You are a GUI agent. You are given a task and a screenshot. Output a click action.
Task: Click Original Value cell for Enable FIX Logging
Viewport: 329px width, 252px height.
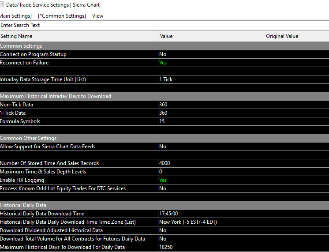[x=296, y=180]
